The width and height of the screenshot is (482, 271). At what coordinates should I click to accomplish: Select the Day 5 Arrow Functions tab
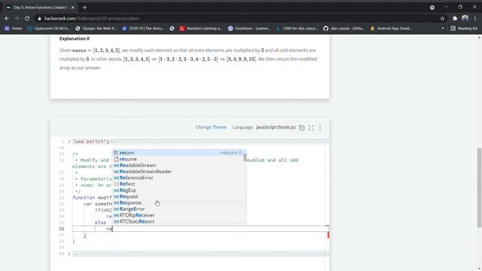click(x=40, y=8)
